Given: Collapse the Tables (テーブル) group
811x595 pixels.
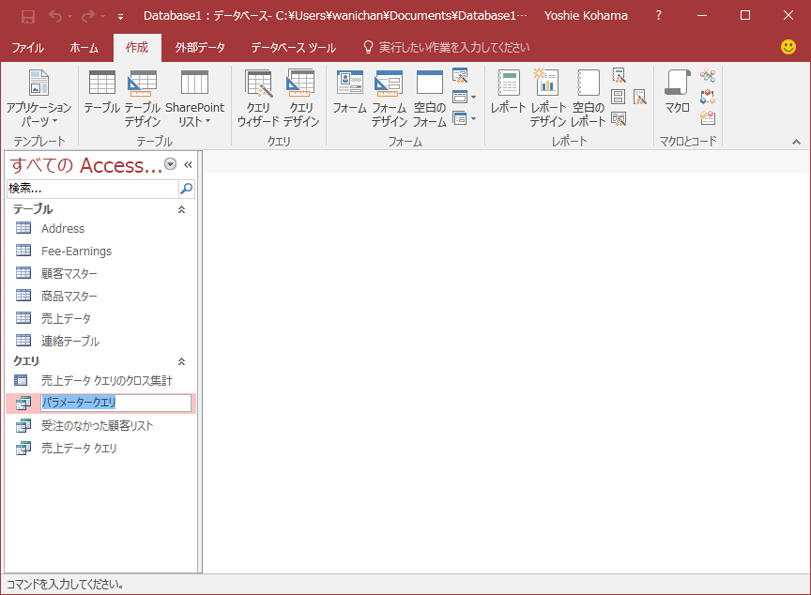Looking at the screenshot, I should [x=181, y=209].
